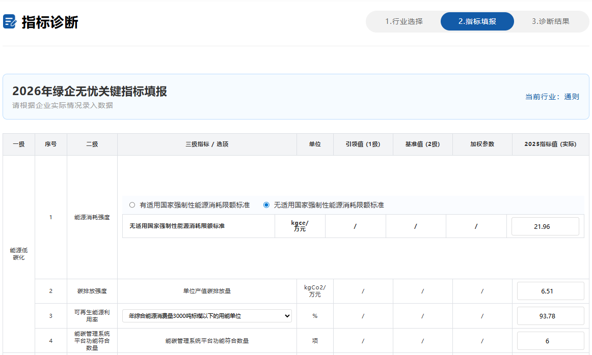Select 有适用国家强制性能源消耗限额标准 radio option
Screen dimensions: 592x355
[132, 205]
